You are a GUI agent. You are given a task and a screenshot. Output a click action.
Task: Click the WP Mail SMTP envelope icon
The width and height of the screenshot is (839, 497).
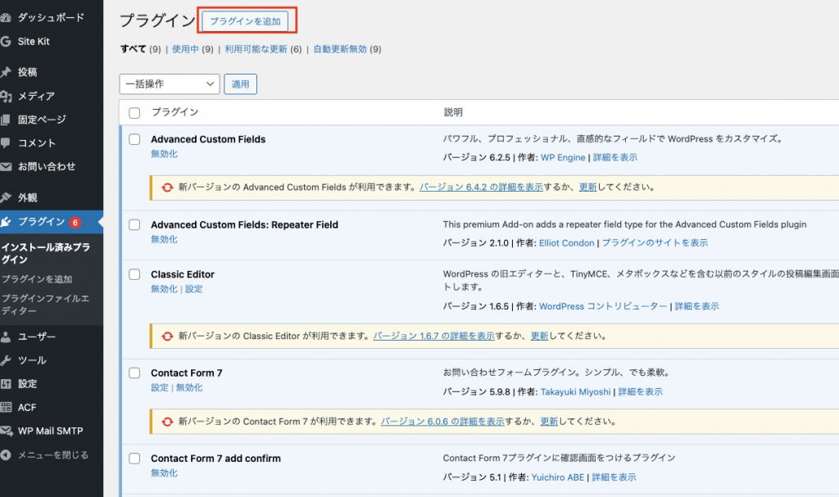tap(6, 431)
